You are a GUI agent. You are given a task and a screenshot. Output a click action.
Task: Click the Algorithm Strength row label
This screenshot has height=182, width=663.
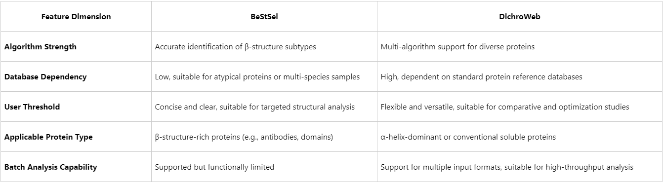coord(41,47)
